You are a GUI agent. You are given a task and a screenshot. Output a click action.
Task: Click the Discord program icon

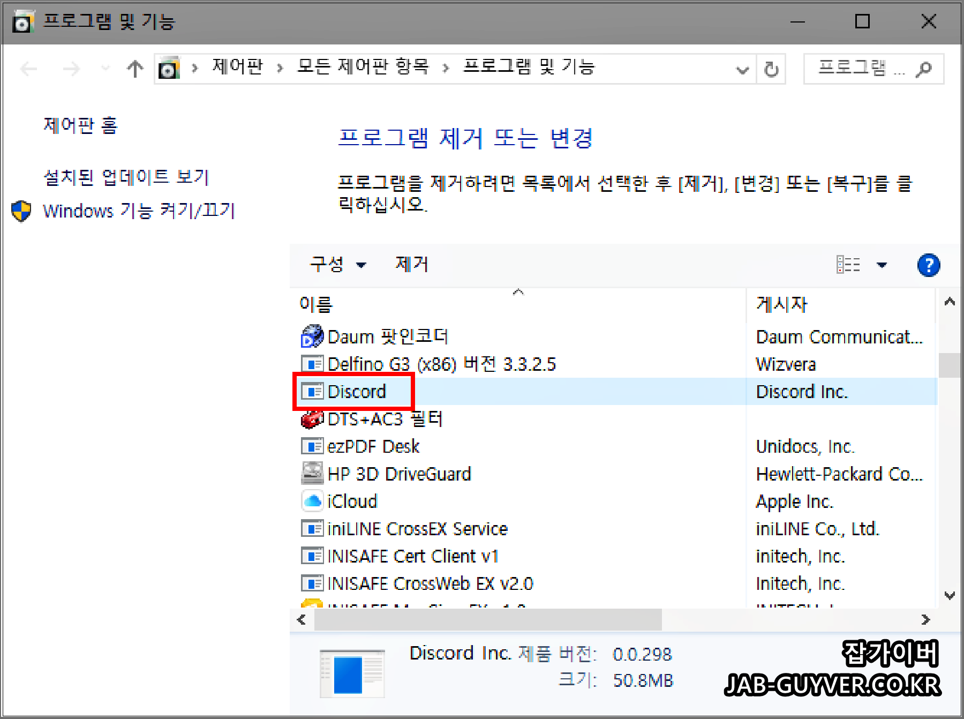tap(312, 392)
